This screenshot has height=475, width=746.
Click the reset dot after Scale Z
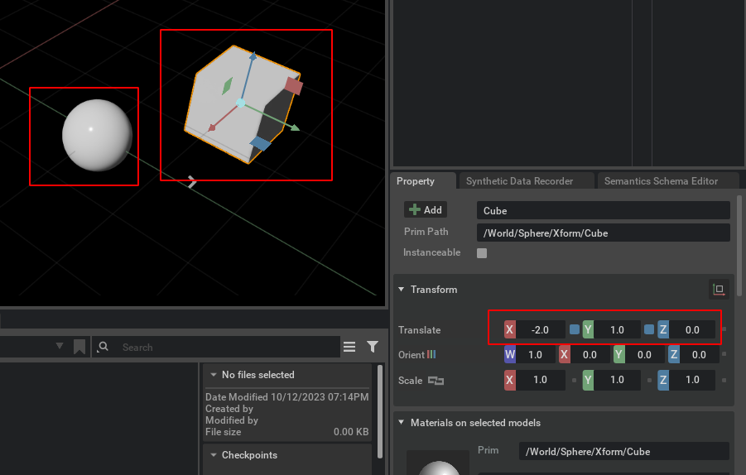pos(724,380)
